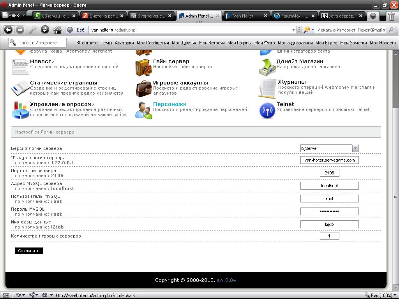This screenshot has height=299, width=399.
Task: Open a new tab with plus button
Action: tap(373, 16)
